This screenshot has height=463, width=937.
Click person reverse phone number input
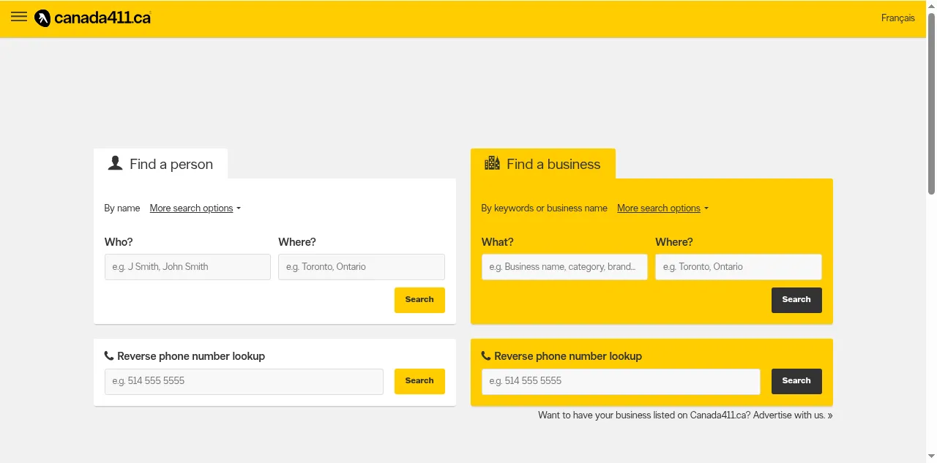click(x=244, y=381)
